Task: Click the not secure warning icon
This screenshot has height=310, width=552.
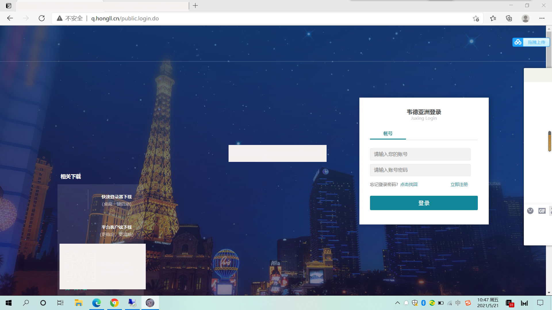Action: pyautogui.click(x=60, y=18)
